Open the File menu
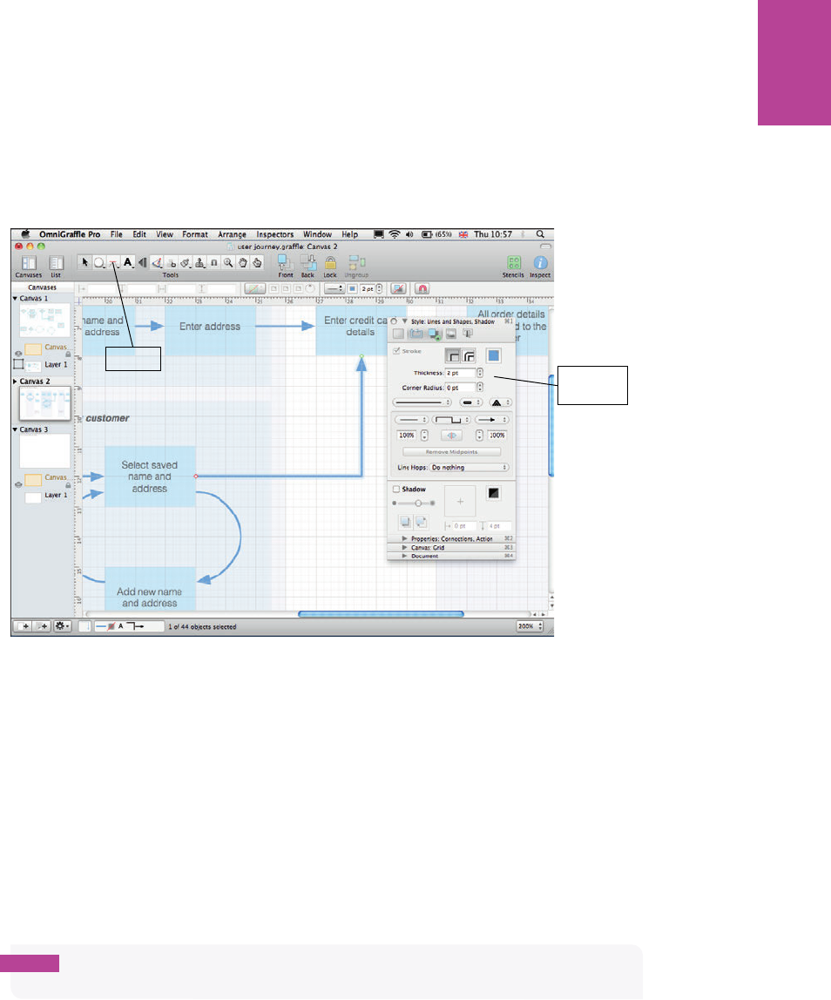The height and width of the screenshot is (1000, 831). (116, 234)
